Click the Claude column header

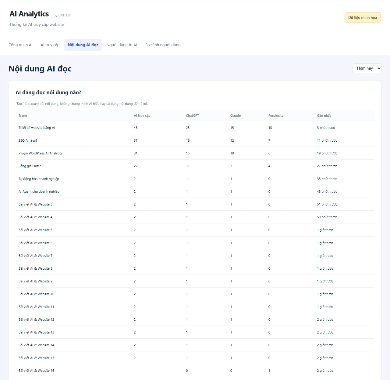(x=236, y=116)
